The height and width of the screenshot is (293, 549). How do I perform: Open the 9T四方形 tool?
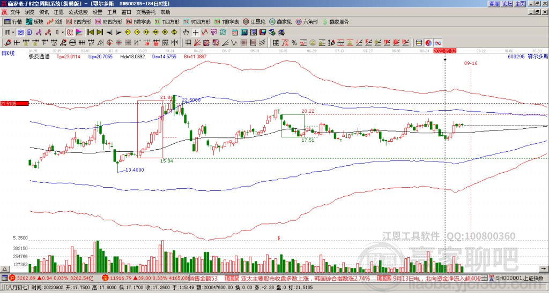(197, 21)
